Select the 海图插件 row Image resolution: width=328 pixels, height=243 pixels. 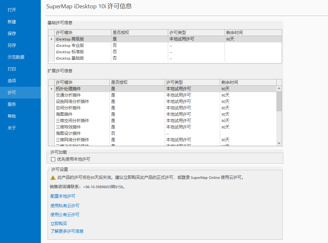[x=162, y=114]
